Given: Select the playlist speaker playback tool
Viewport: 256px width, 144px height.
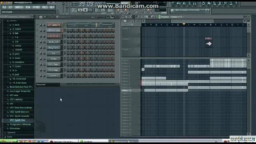Looking at the screenshot, I should point(156,17).
